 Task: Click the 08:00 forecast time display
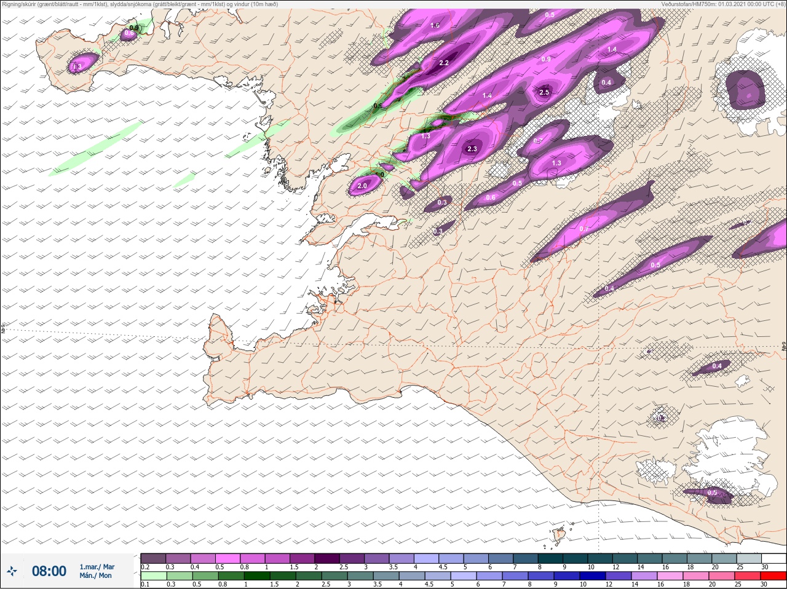coord(49,571)
